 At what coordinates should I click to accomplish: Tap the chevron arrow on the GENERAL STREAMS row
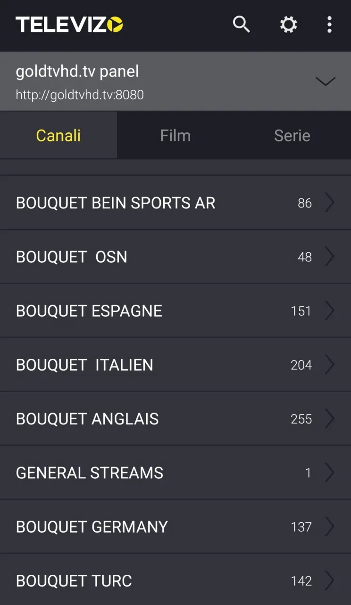(329, 472)
